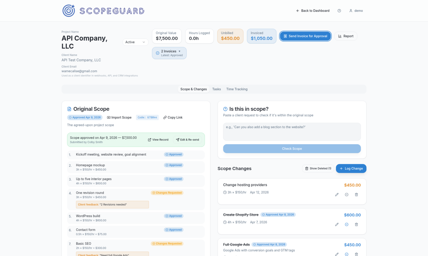This screenshot has height=256, width=428.
Task: Approve the Change hosting providers entry
Action: point(346,195)
